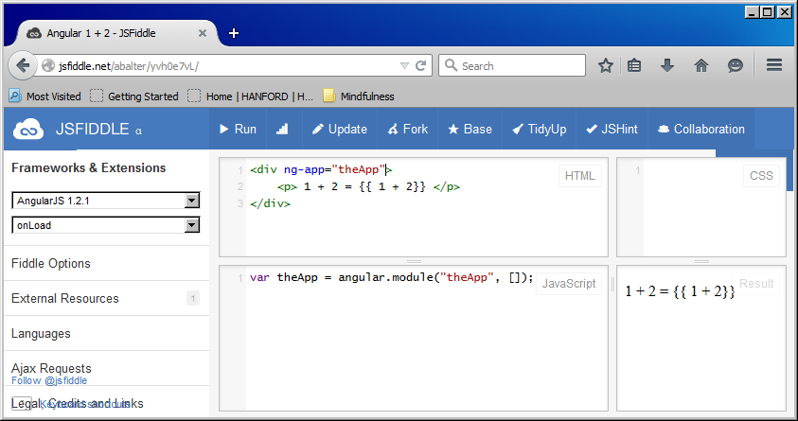
Task: Reload the page with the refresh icon
Action: (421, 65)
